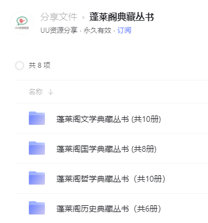Click empty row area right of 蓬莱阁国学典藏丛书

[183, 149]
